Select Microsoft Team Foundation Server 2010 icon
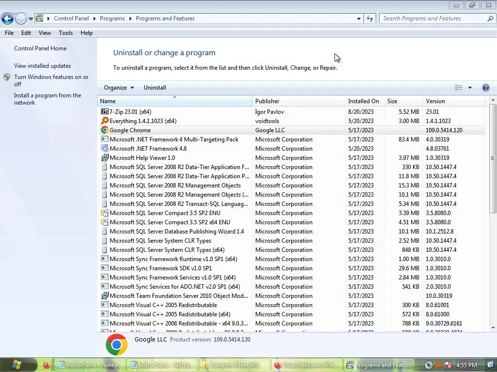This screenshot has width=497, height=372. pos(105,296)
